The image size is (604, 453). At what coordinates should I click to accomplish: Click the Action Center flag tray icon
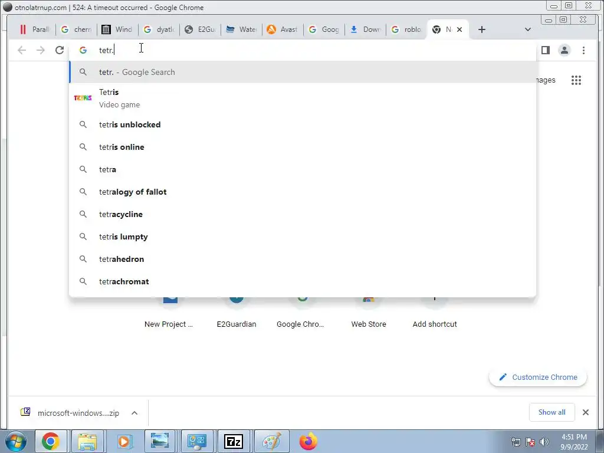pos(530,442)
